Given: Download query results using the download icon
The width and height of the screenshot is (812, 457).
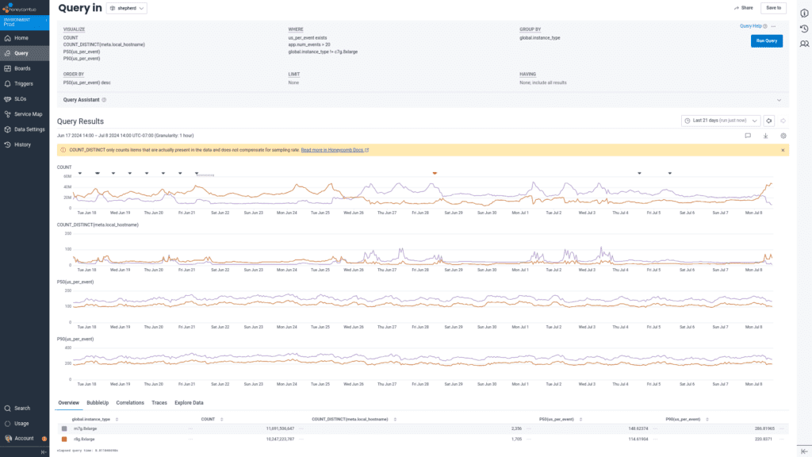Looking at the screenshot, I should (765, 136).
